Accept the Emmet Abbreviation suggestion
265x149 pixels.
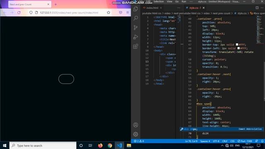click(222, 129)
